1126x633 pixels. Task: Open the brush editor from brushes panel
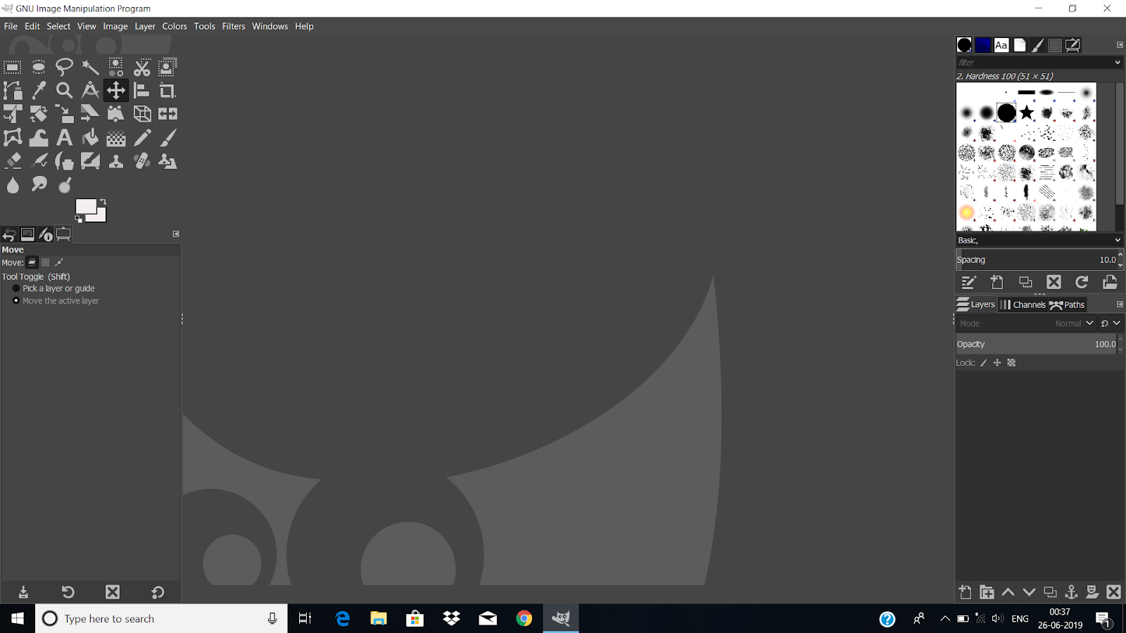[969, 282]
